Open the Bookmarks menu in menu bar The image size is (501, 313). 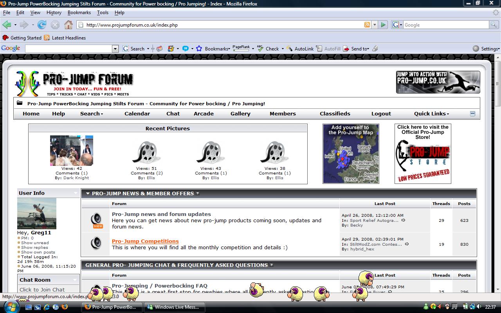[79, 13]
